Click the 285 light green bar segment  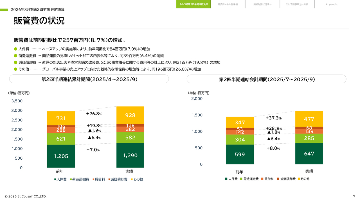point(309,138)
